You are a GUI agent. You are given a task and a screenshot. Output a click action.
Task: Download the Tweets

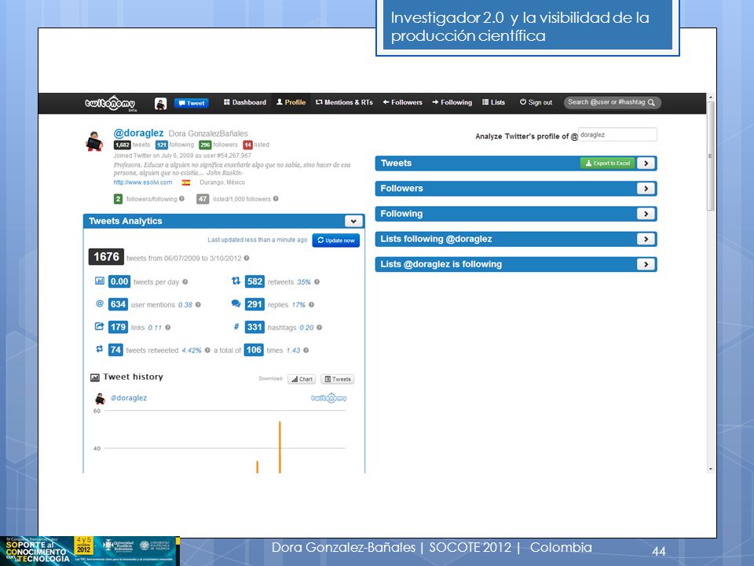338,379
